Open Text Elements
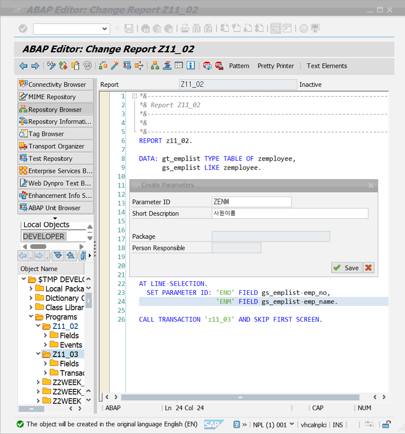Screen dimensions: 405x434 pos(327,66)
